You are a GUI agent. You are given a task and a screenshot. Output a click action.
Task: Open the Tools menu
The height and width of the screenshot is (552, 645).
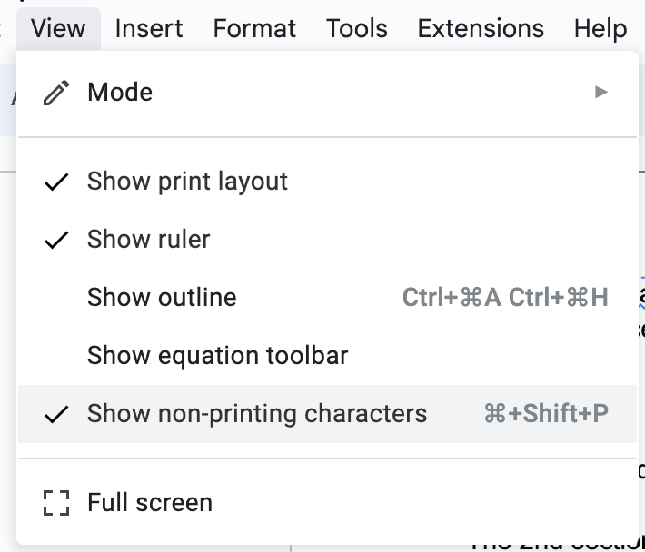pos(357,29)
